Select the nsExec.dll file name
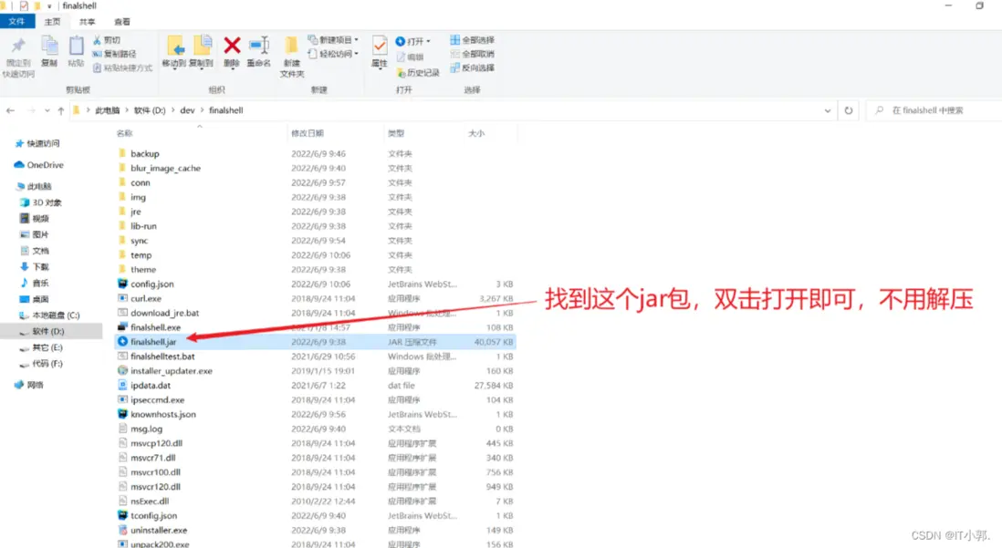This screenshot has height=548, width=1002. pyautogui.click(x=150, y=501)
